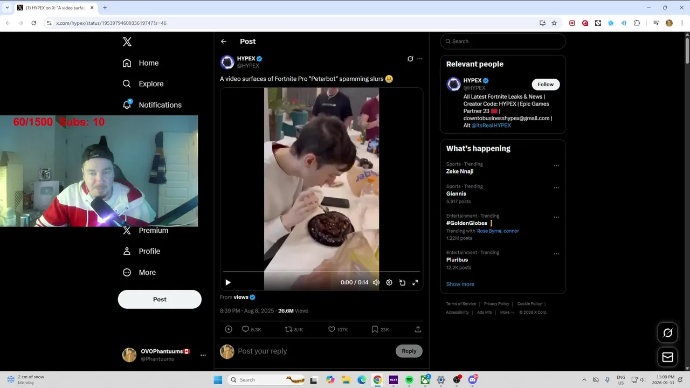Share the post
The height and width of the screenshot is (388, 690).
click(x=418, y=329)
